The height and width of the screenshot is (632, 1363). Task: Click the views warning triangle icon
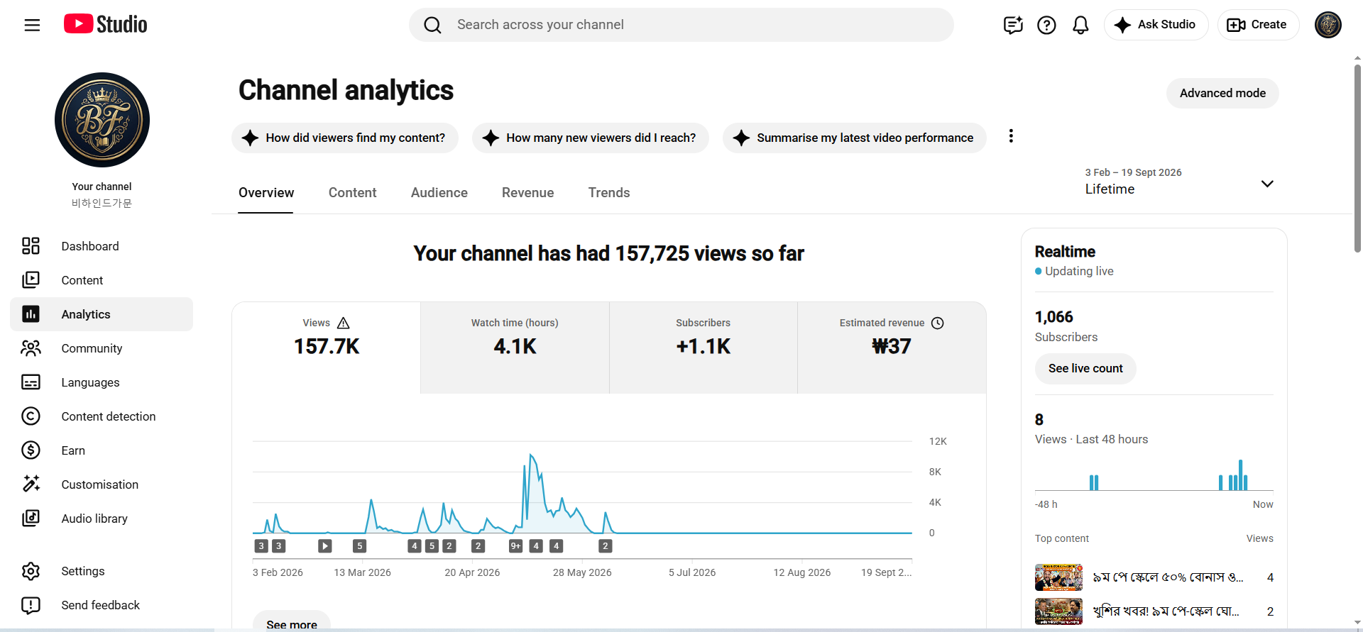[x=344, y=323]
